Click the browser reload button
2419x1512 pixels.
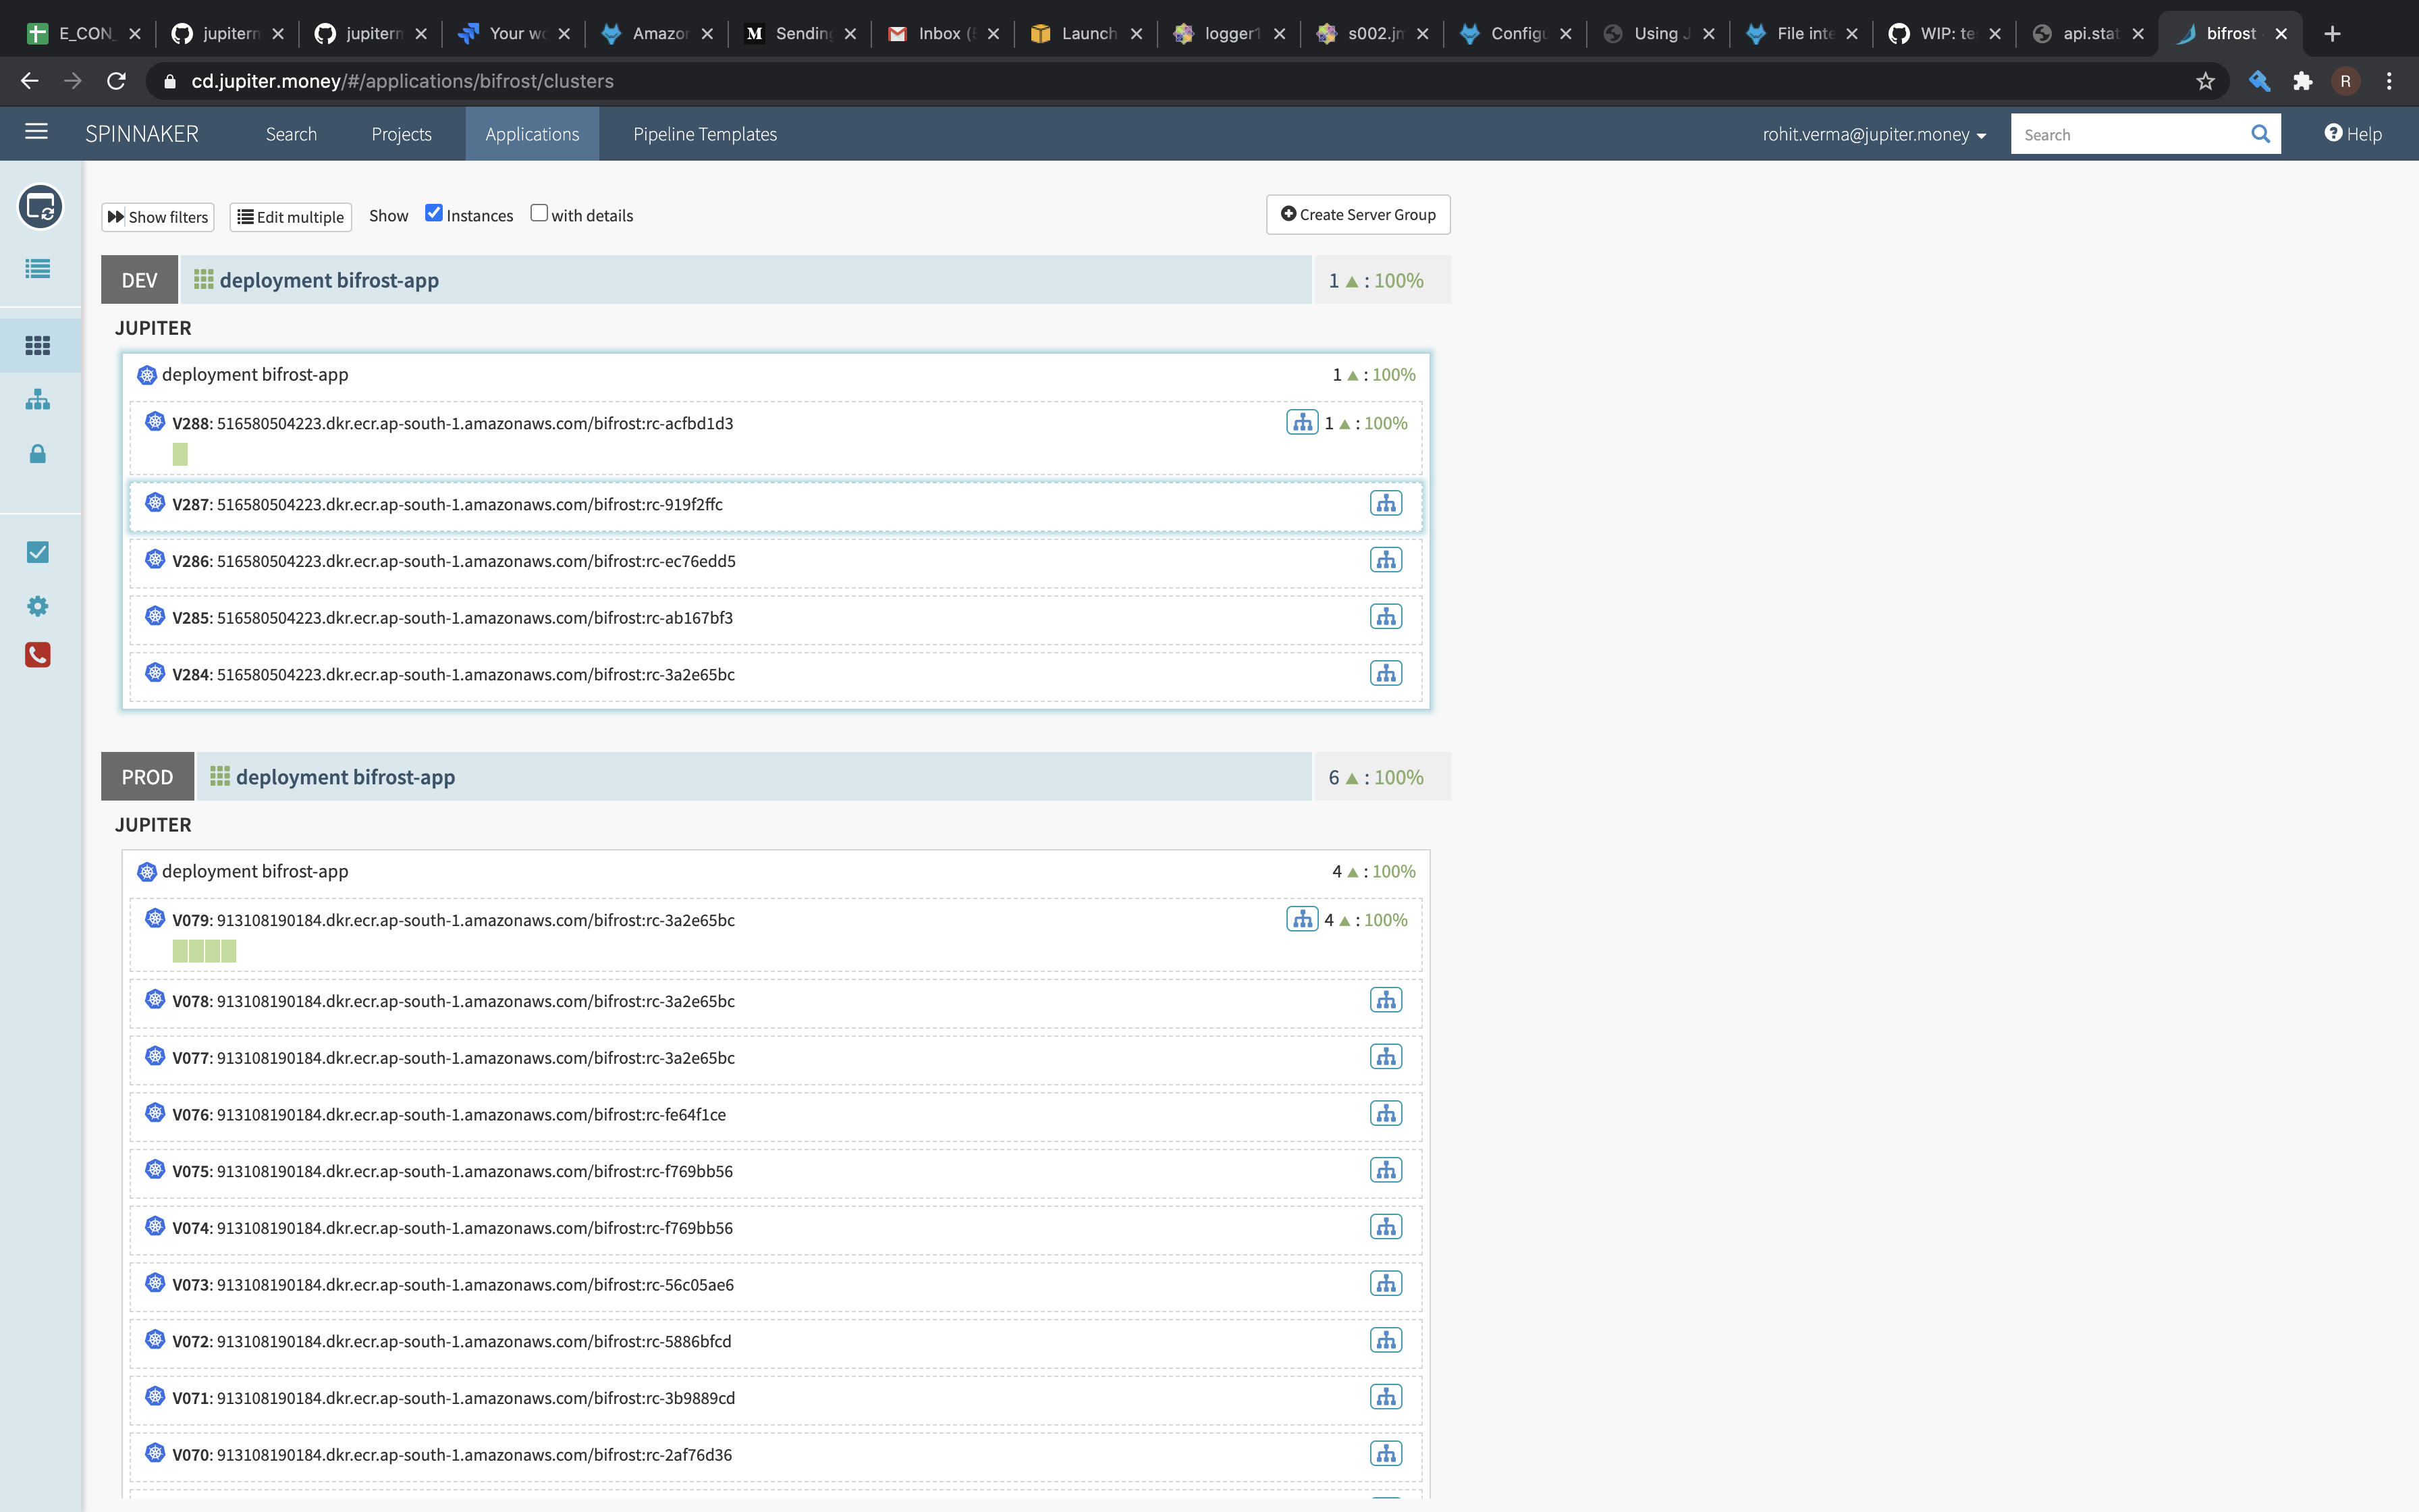point(117,81)
